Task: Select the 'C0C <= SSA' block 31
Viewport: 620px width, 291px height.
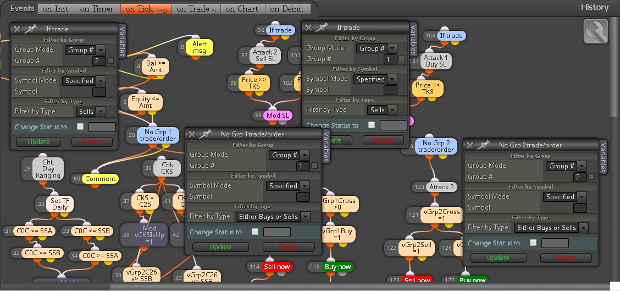Action: point(35,231)
